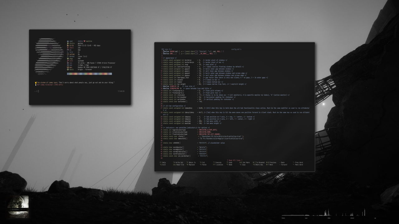Click the calendar icon next to birth

coord(68,45)
